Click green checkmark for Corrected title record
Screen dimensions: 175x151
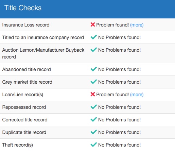coord(94,119)
